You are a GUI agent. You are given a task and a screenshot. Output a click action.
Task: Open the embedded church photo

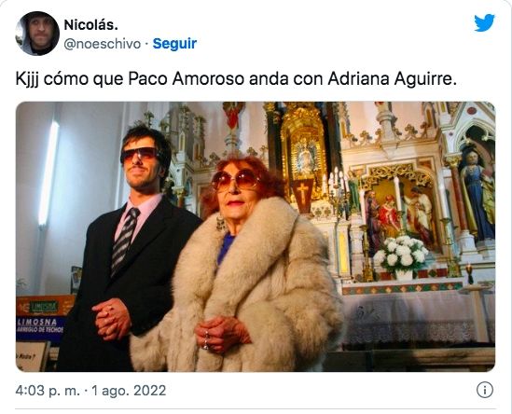256,237
